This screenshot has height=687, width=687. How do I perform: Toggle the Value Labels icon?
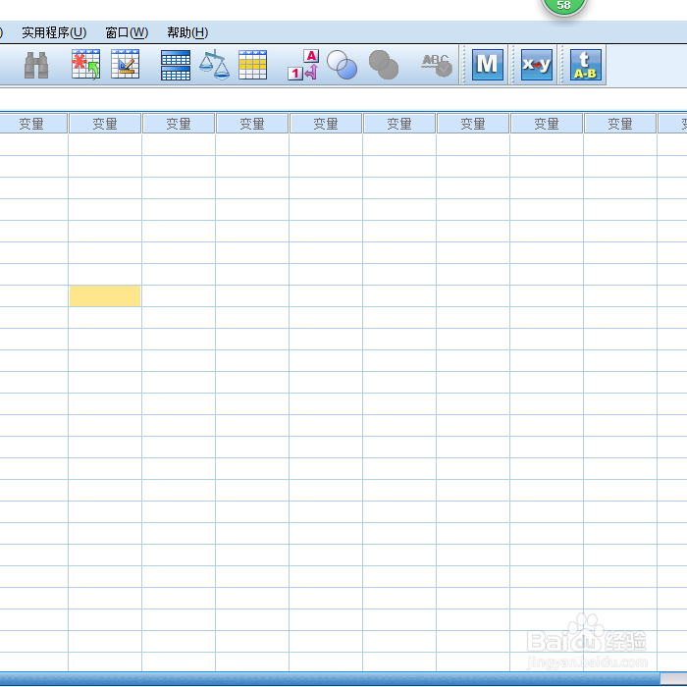(303, 65)
